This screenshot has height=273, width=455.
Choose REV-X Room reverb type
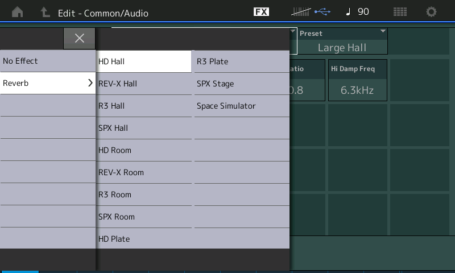pos(143,172)
